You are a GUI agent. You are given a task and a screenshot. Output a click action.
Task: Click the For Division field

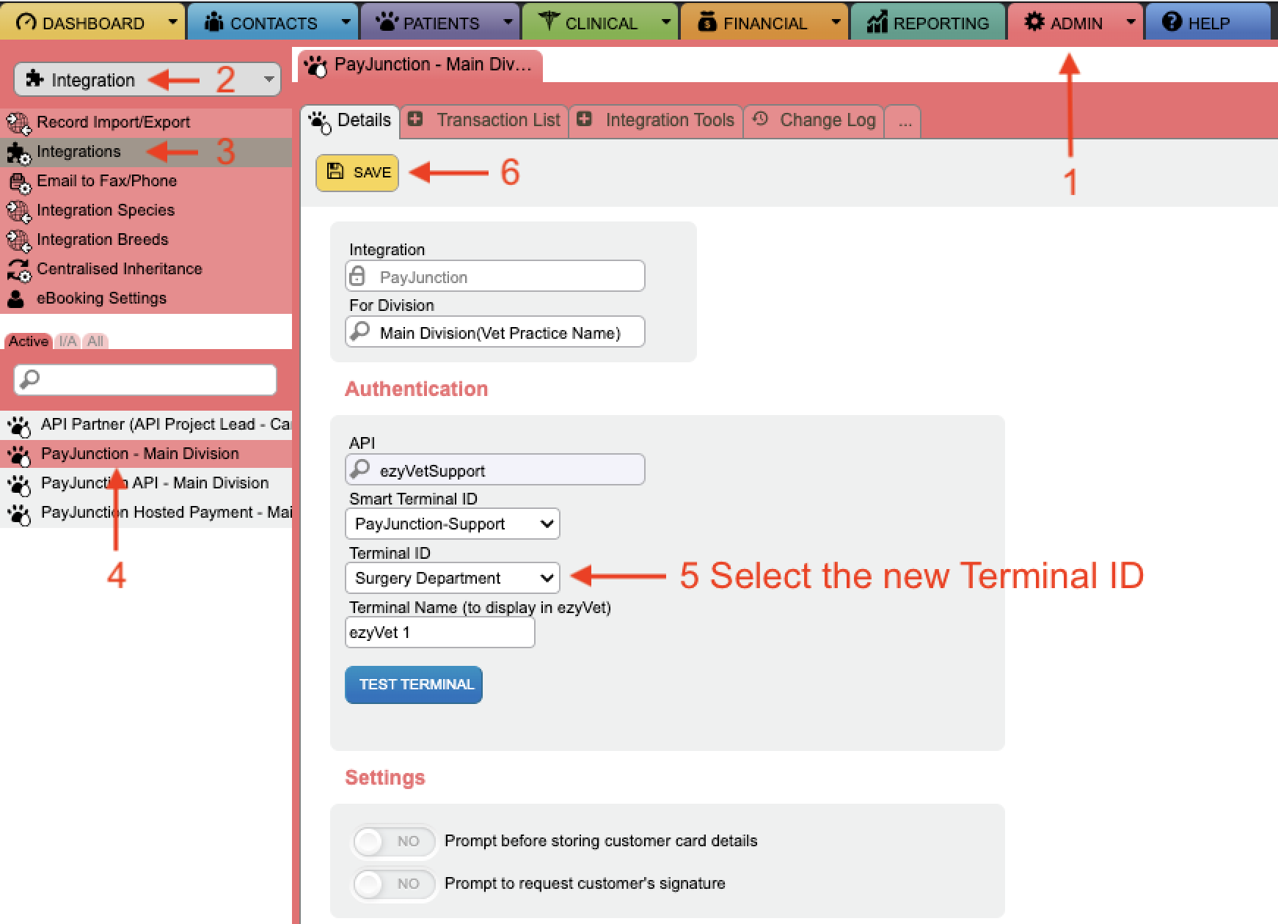click(495, 331)
